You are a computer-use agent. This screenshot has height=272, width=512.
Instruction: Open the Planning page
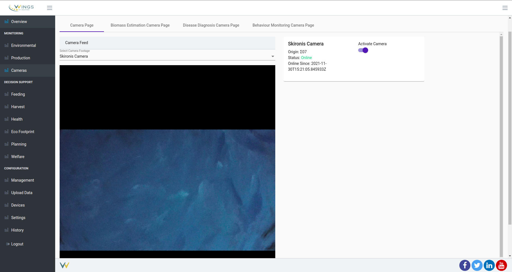pyautogui.click(x=27, y=144)
